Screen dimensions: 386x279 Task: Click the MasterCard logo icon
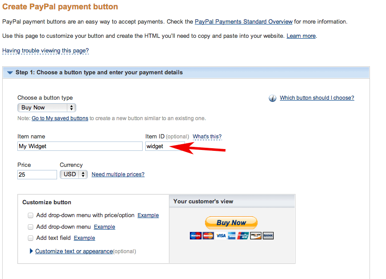coord(208,236)
